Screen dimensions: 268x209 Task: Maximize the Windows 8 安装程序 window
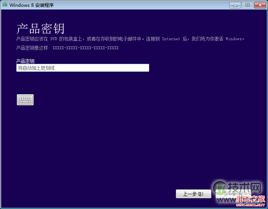click(248, 5)
